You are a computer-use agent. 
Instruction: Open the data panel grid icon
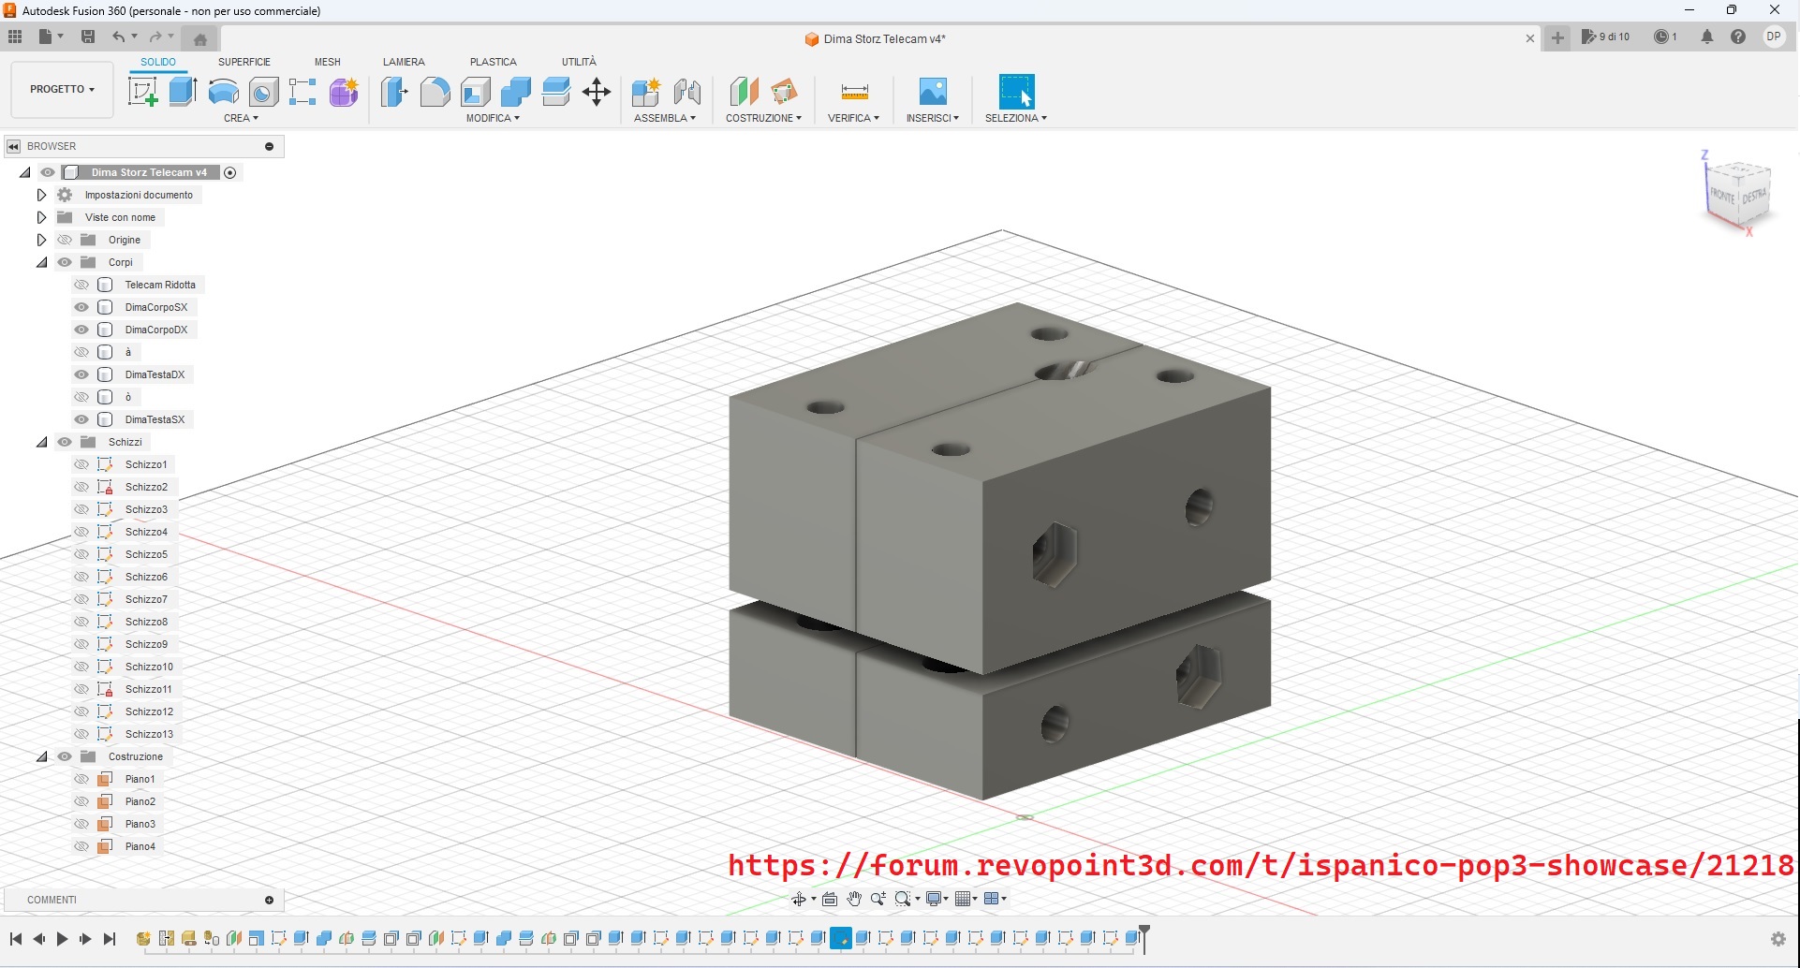(15, 37)
